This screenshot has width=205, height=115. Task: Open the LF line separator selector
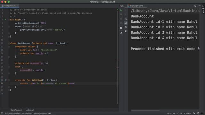coord(174,113)
